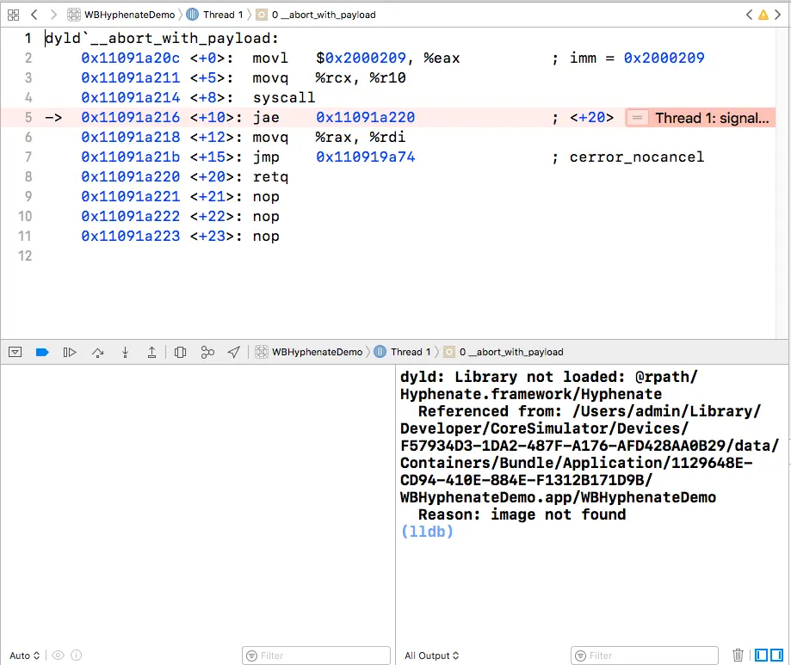Image resolution: width=791 pixels, height=665 pixels.
Task: Open the Auto variables scope dropdown
Action: (25, 656)
